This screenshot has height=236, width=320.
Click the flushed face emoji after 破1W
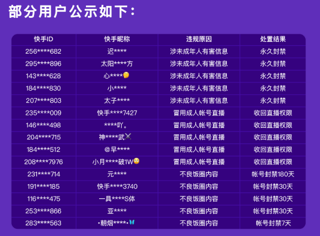click(x=137, y=161)
